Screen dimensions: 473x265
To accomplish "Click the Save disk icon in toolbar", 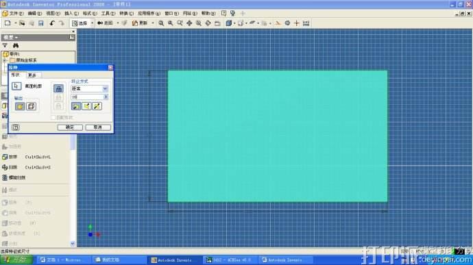I will (x=41, y=23).
